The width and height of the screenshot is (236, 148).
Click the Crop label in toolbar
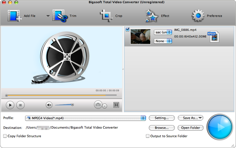pos(119,16)
